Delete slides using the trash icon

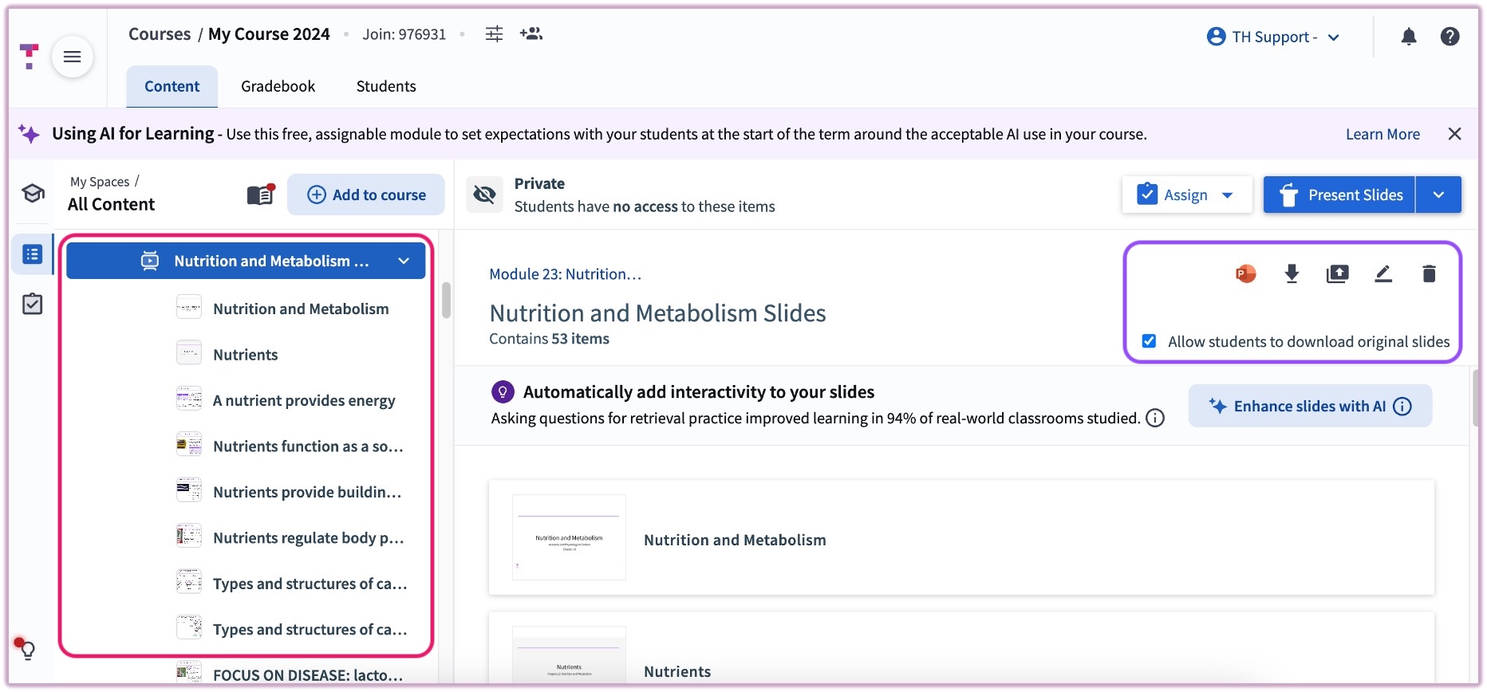tap(1429, 274)
